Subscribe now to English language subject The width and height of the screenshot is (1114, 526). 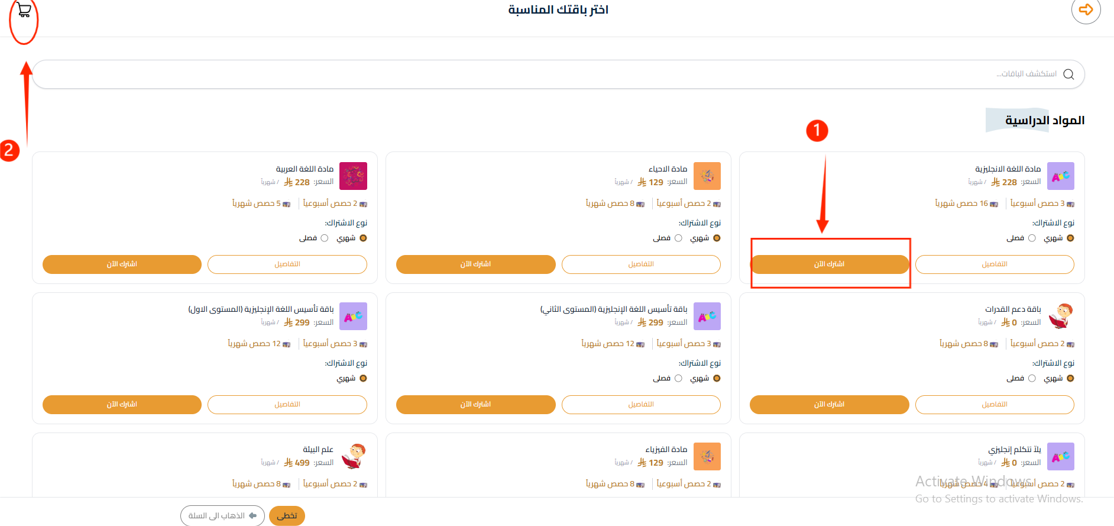(829, 264)
